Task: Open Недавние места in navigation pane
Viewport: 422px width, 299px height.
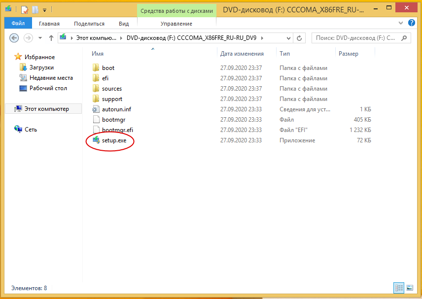Action: point(51,78)
